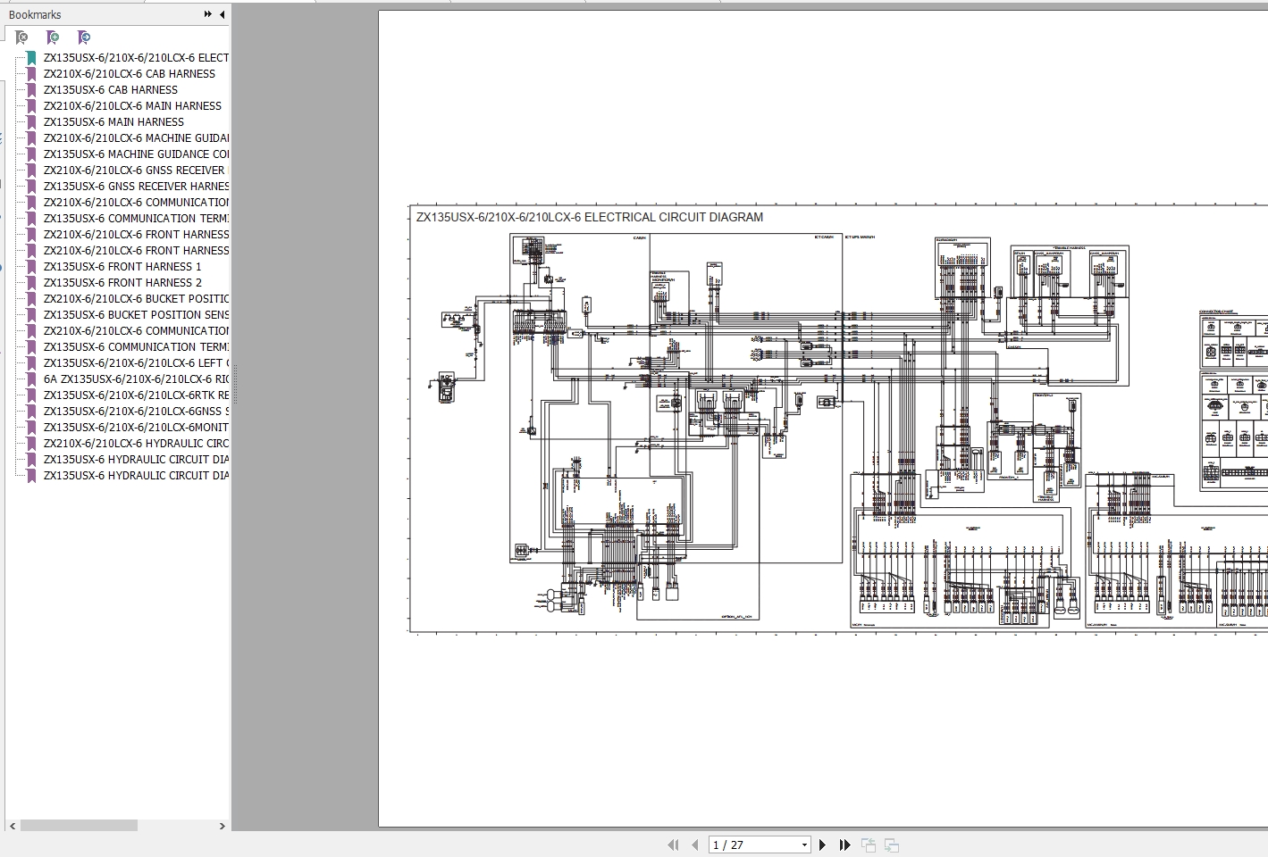
Task: Open bookmark ZX210X-6/210LCX-6 CAB HARNESS
Action: click(130, 74)
